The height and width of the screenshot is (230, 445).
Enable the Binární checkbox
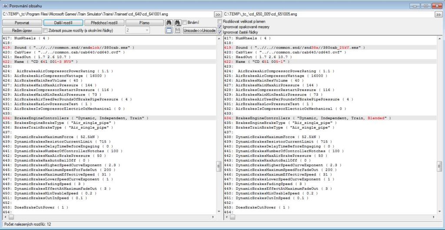(x=185, y=23)
